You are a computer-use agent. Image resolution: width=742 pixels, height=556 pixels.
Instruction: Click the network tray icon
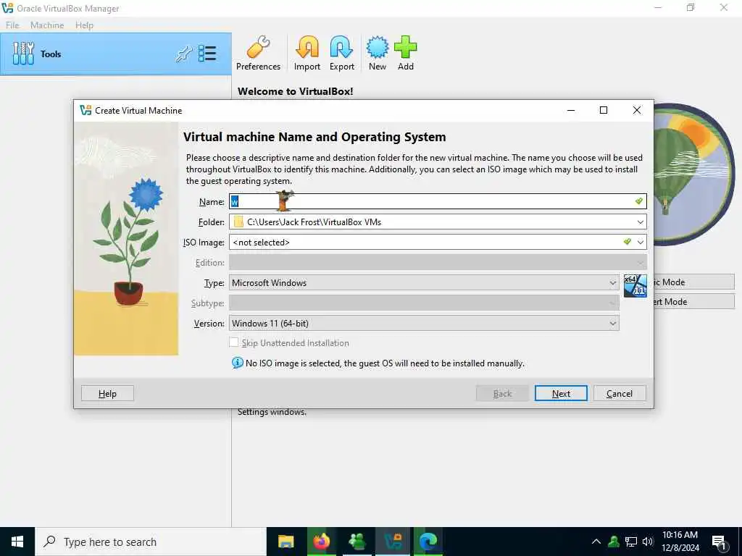[x=631, y=542]
